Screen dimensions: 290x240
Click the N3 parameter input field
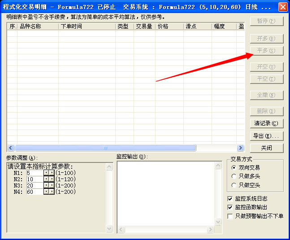tap(35, 186)
